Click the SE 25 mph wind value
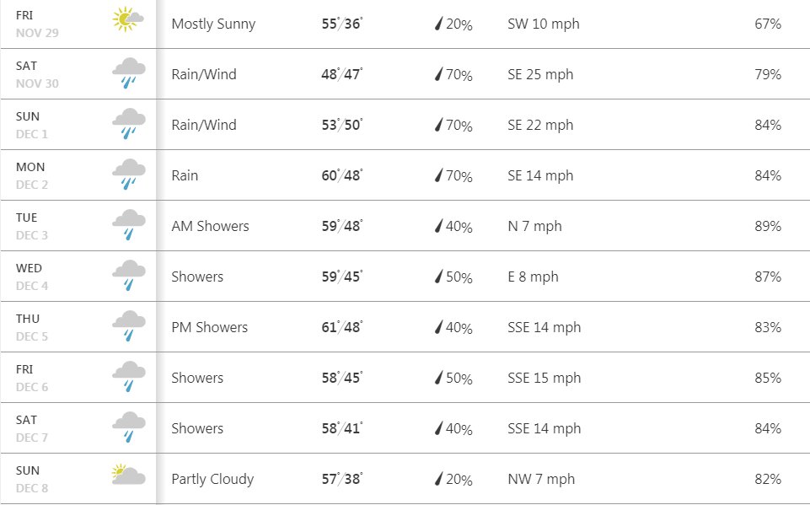 [x=540, y=74]
